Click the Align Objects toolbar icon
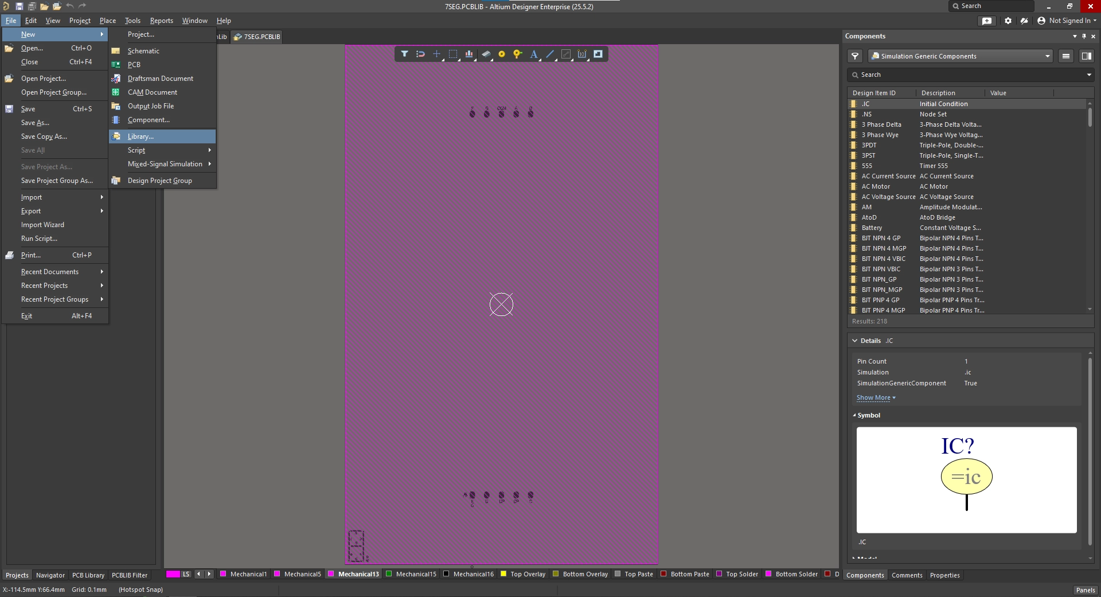Screen dimensions: 1101x597 (469, 54)
